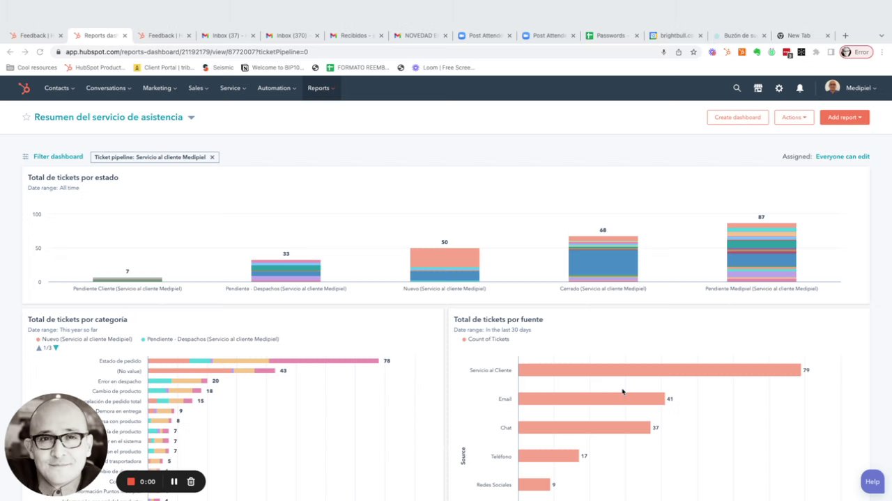This screenshot has height=501, width=892.
Task: Remove the Ticket pipeline filter chip
Action: click(x=212, y=157)
